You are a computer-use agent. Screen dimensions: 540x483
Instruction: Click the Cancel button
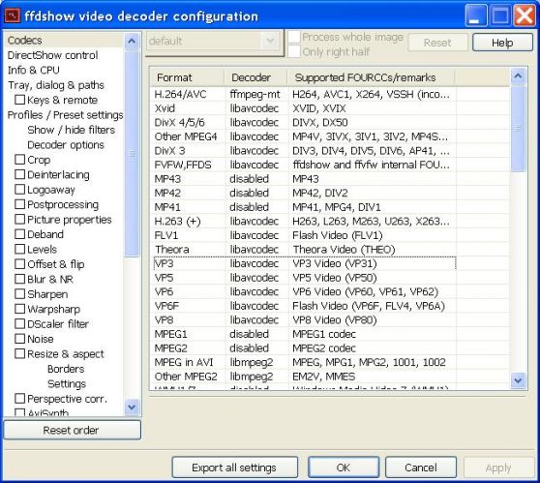(421, 468)
